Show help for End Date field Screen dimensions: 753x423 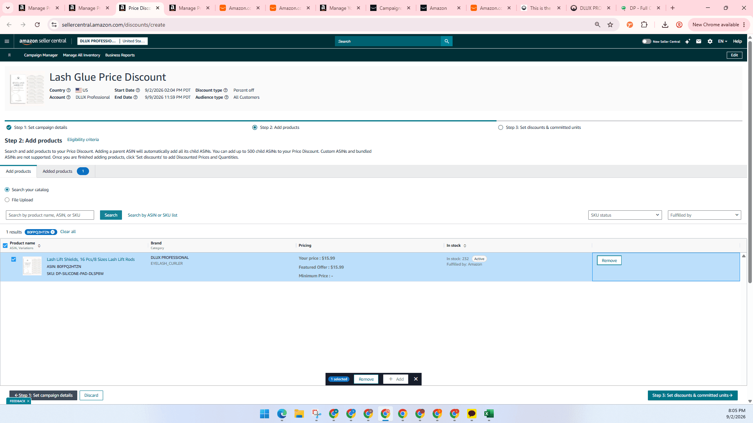(136, 98)
